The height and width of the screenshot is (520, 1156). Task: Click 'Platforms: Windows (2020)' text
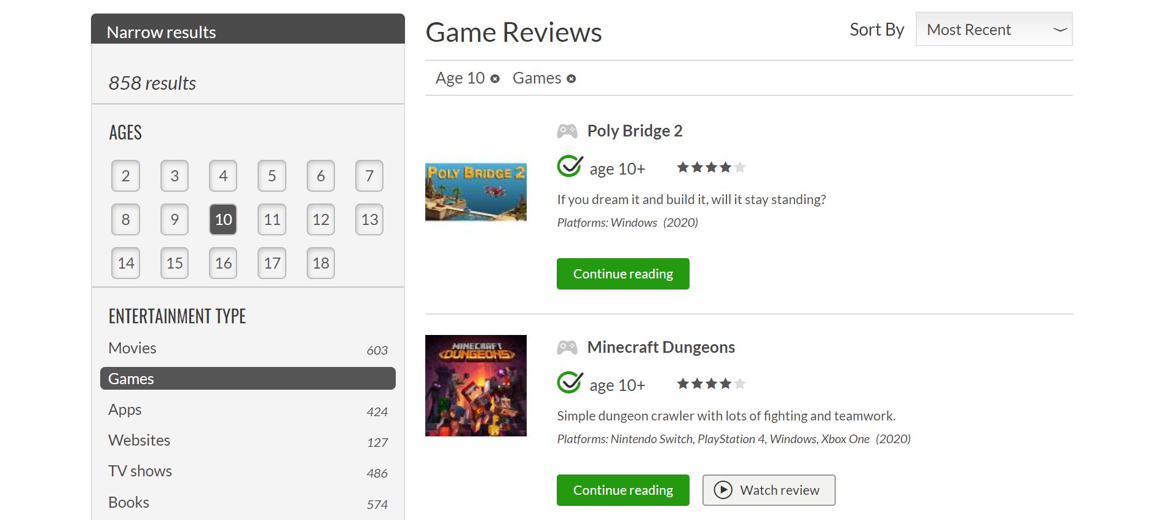[x=627, y=223]
